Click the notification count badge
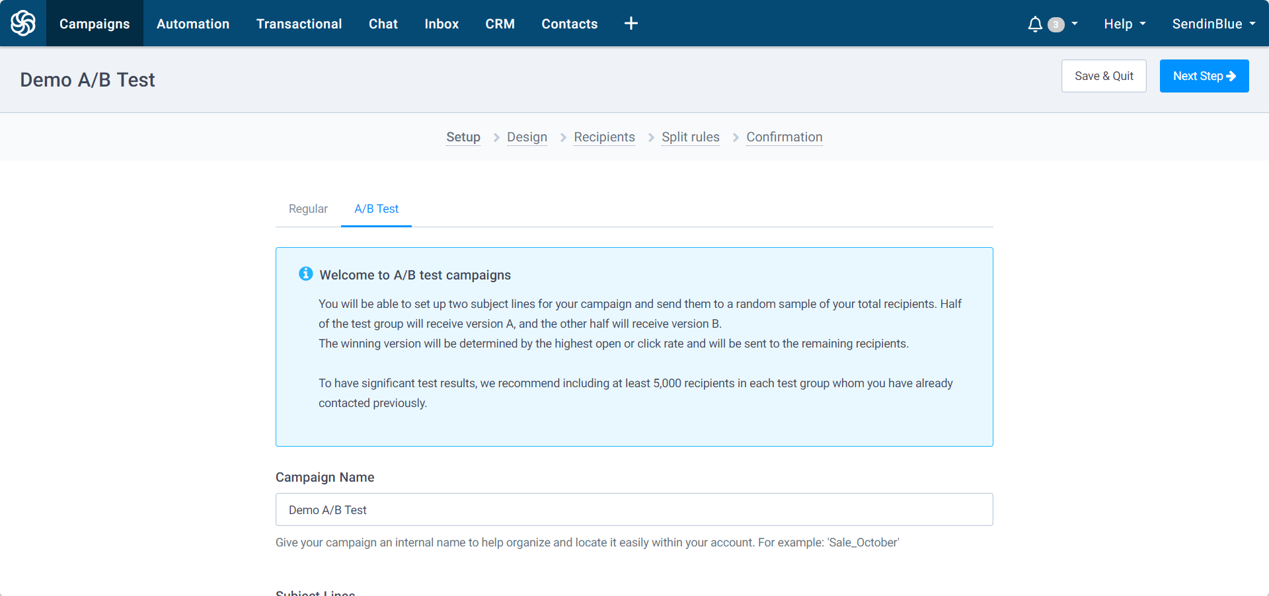1269x596 pixels. pos(1056,24)
